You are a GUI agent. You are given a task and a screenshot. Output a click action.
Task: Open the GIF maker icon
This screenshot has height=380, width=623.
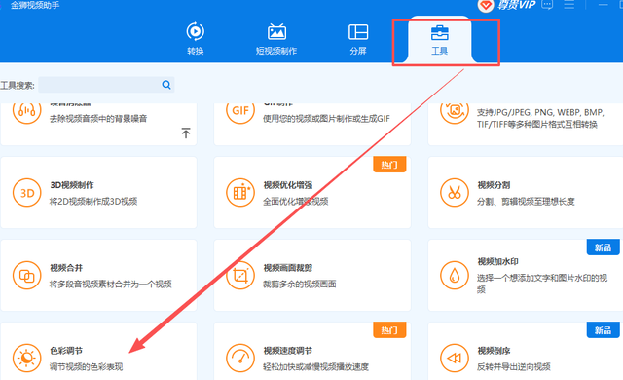tap(240, 110)
